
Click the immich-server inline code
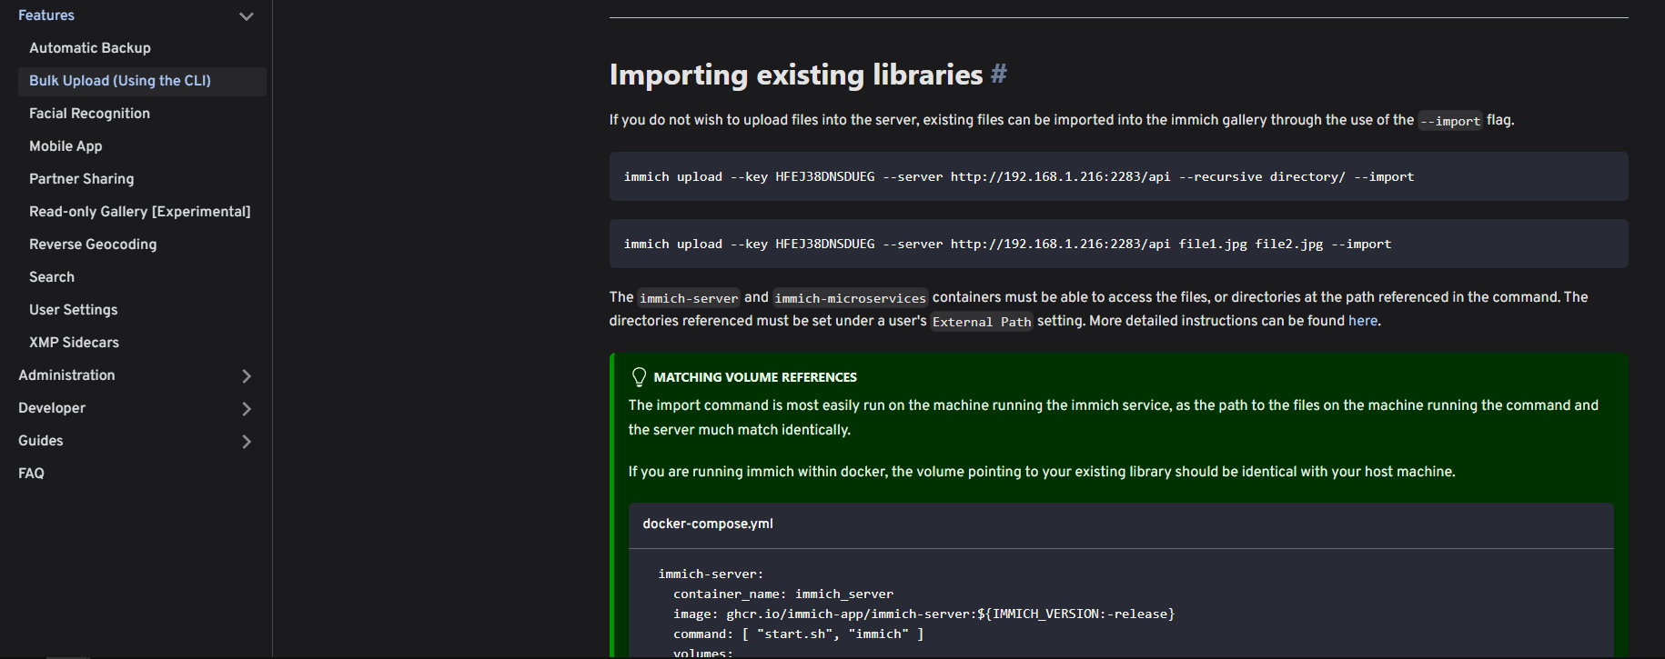(x=689, y=298)
